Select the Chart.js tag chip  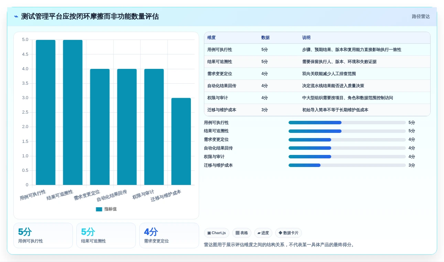click(x=217, y=233)
